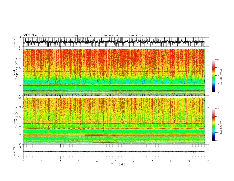Click the ch.3 voltage waveform trace

click(114, 151)
